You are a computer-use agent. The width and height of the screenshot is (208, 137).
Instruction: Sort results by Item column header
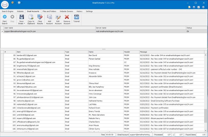point(40,52)
